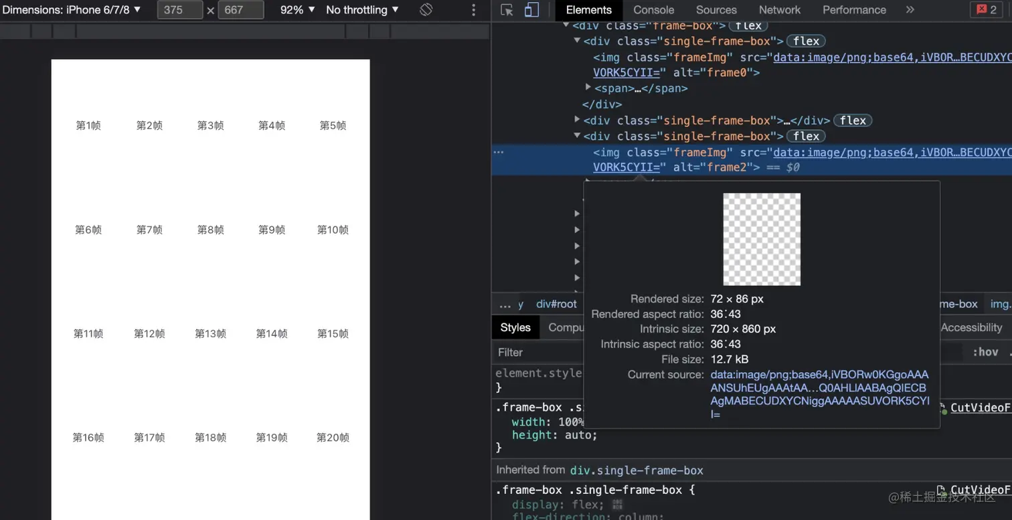Open the flexbox editor icon beside display: flex
Image resolution: width=1012 pixels, height=520 pixels.
617,505
